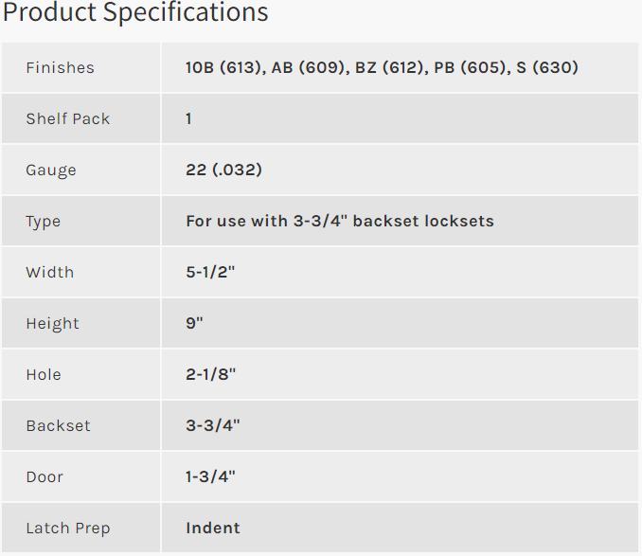
Task: Click the door value 1-3/4"
Action: coord(210,476)
